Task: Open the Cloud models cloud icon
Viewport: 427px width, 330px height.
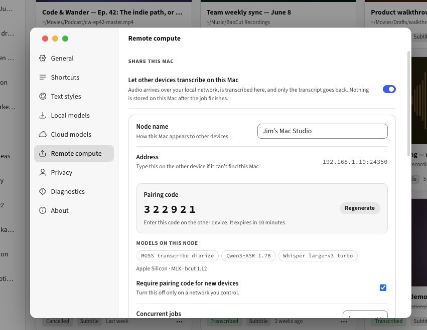Action: (x=43, y=134)
